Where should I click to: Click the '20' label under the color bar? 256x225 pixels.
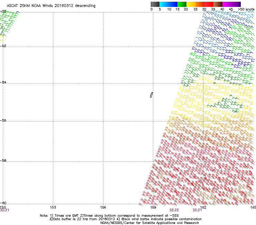point(186,9)
